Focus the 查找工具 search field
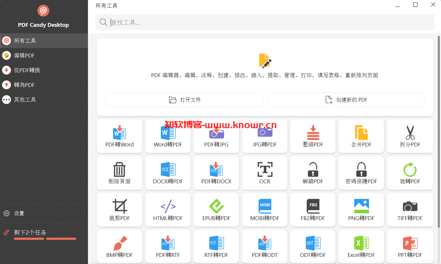This screenshot has width=441, height=264. 265,22
